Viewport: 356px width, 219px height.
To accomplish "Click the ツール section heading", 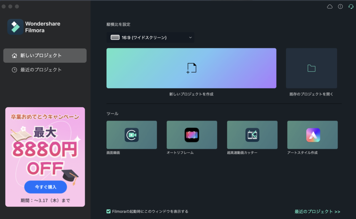I will (112, 113).
